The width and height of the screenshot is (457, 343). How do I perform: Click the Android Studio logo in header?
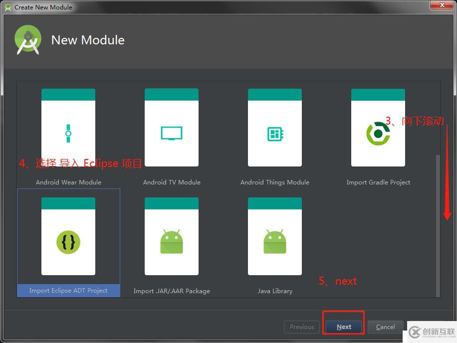pyautogui.click(x=28, y=40)
